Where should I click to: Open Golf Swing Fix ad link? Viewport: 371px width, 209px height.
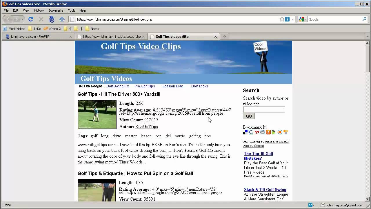click(117, 86)
